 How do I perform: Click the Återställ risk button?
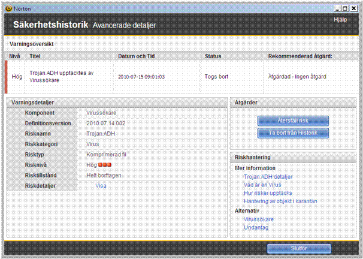pyautogui.click(x=293, y=121)
